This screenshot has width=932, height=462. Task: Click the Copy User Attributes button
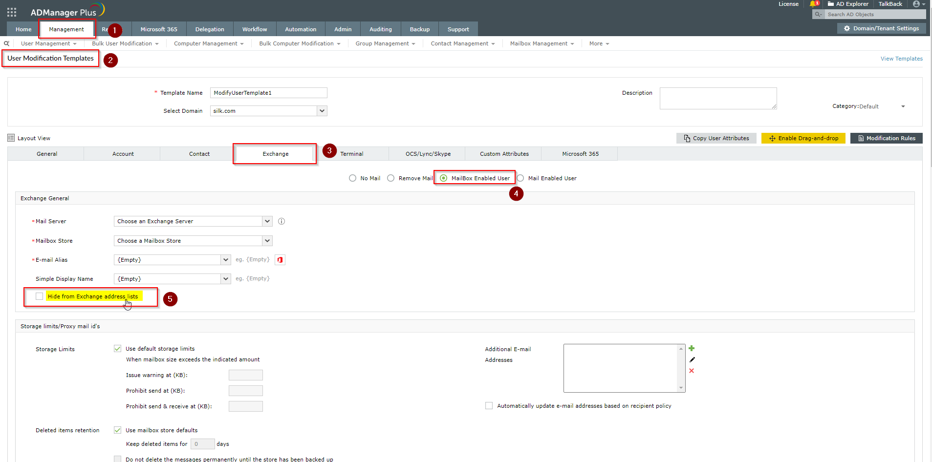point(716,138)
